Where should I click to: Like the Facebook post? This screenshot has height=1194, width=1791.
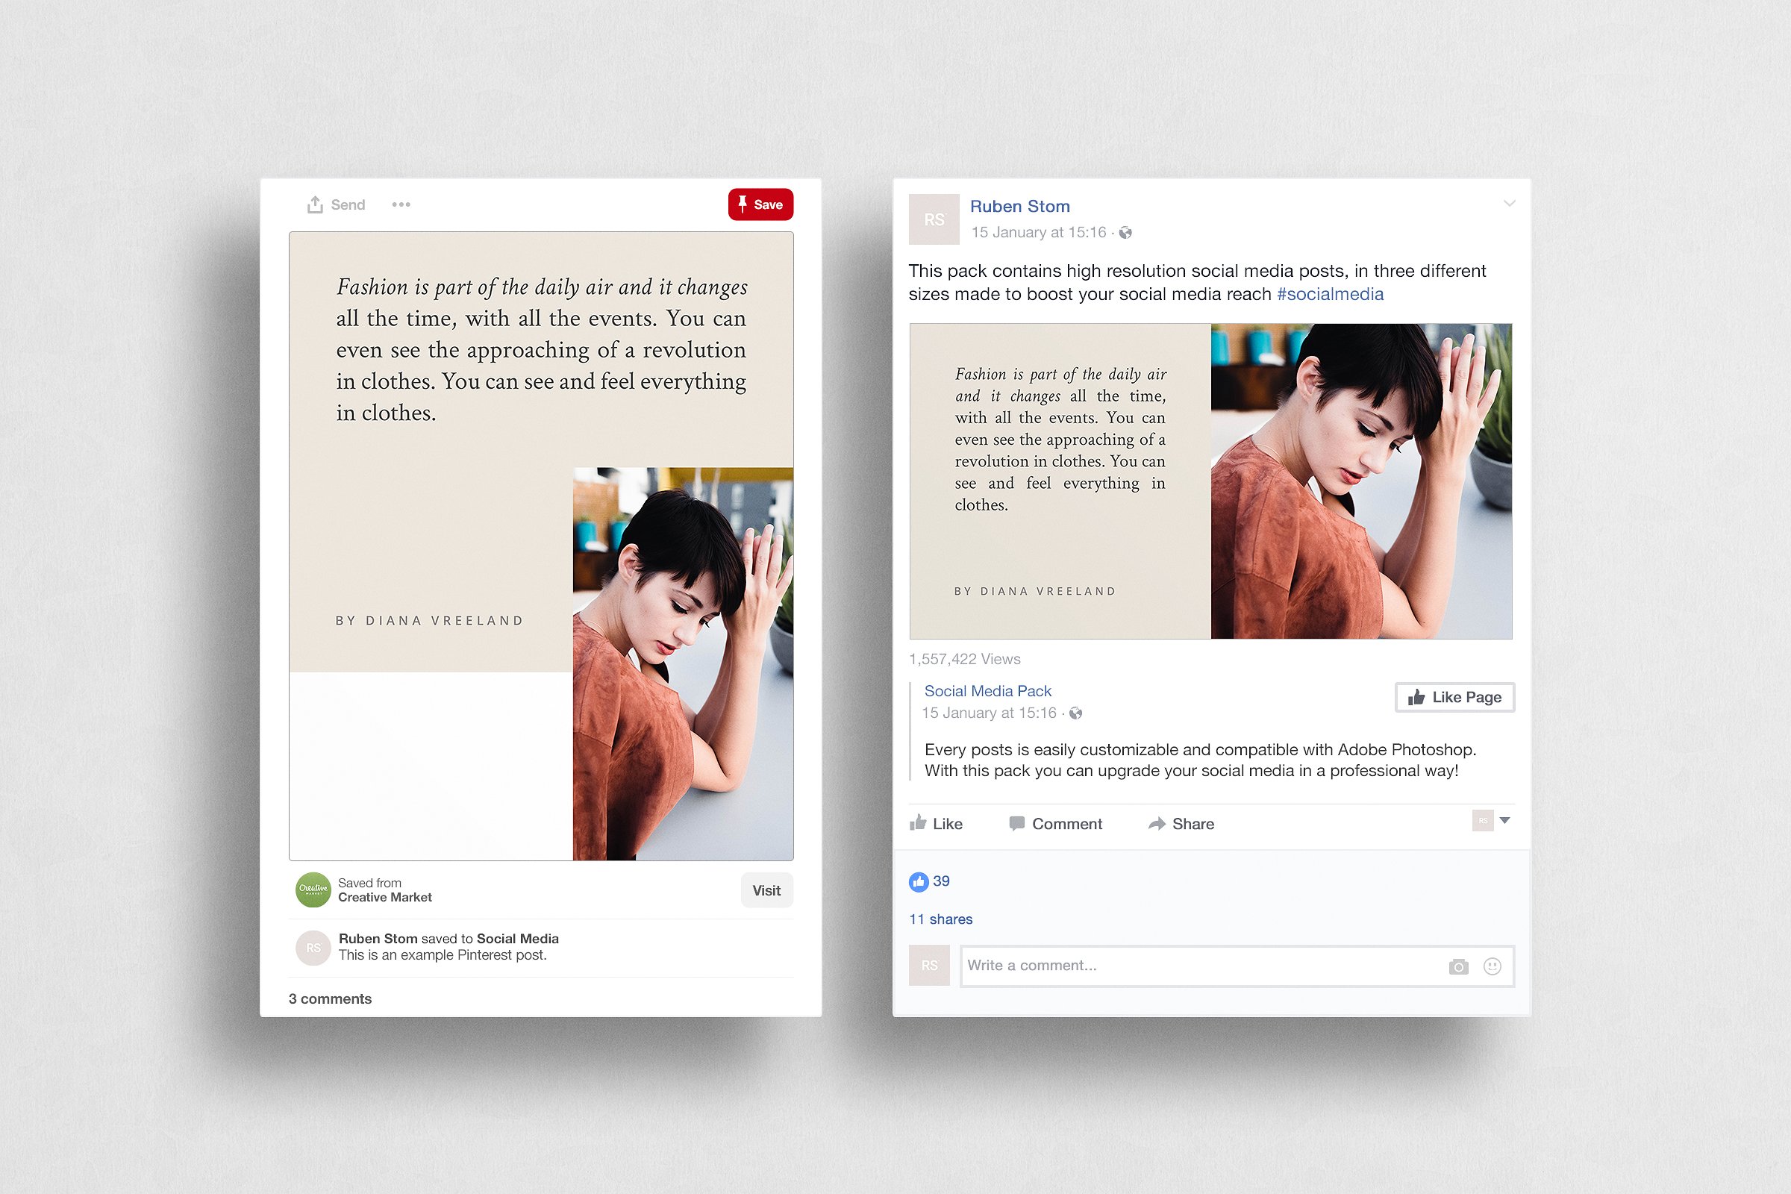pyautogui.click(x=940, y=823)
